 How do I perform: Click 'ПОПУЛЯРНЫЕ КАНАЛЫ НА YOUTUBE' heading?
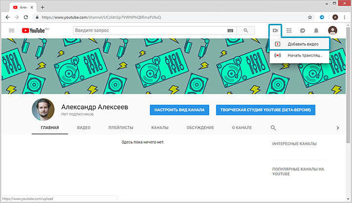click(298, 171)
